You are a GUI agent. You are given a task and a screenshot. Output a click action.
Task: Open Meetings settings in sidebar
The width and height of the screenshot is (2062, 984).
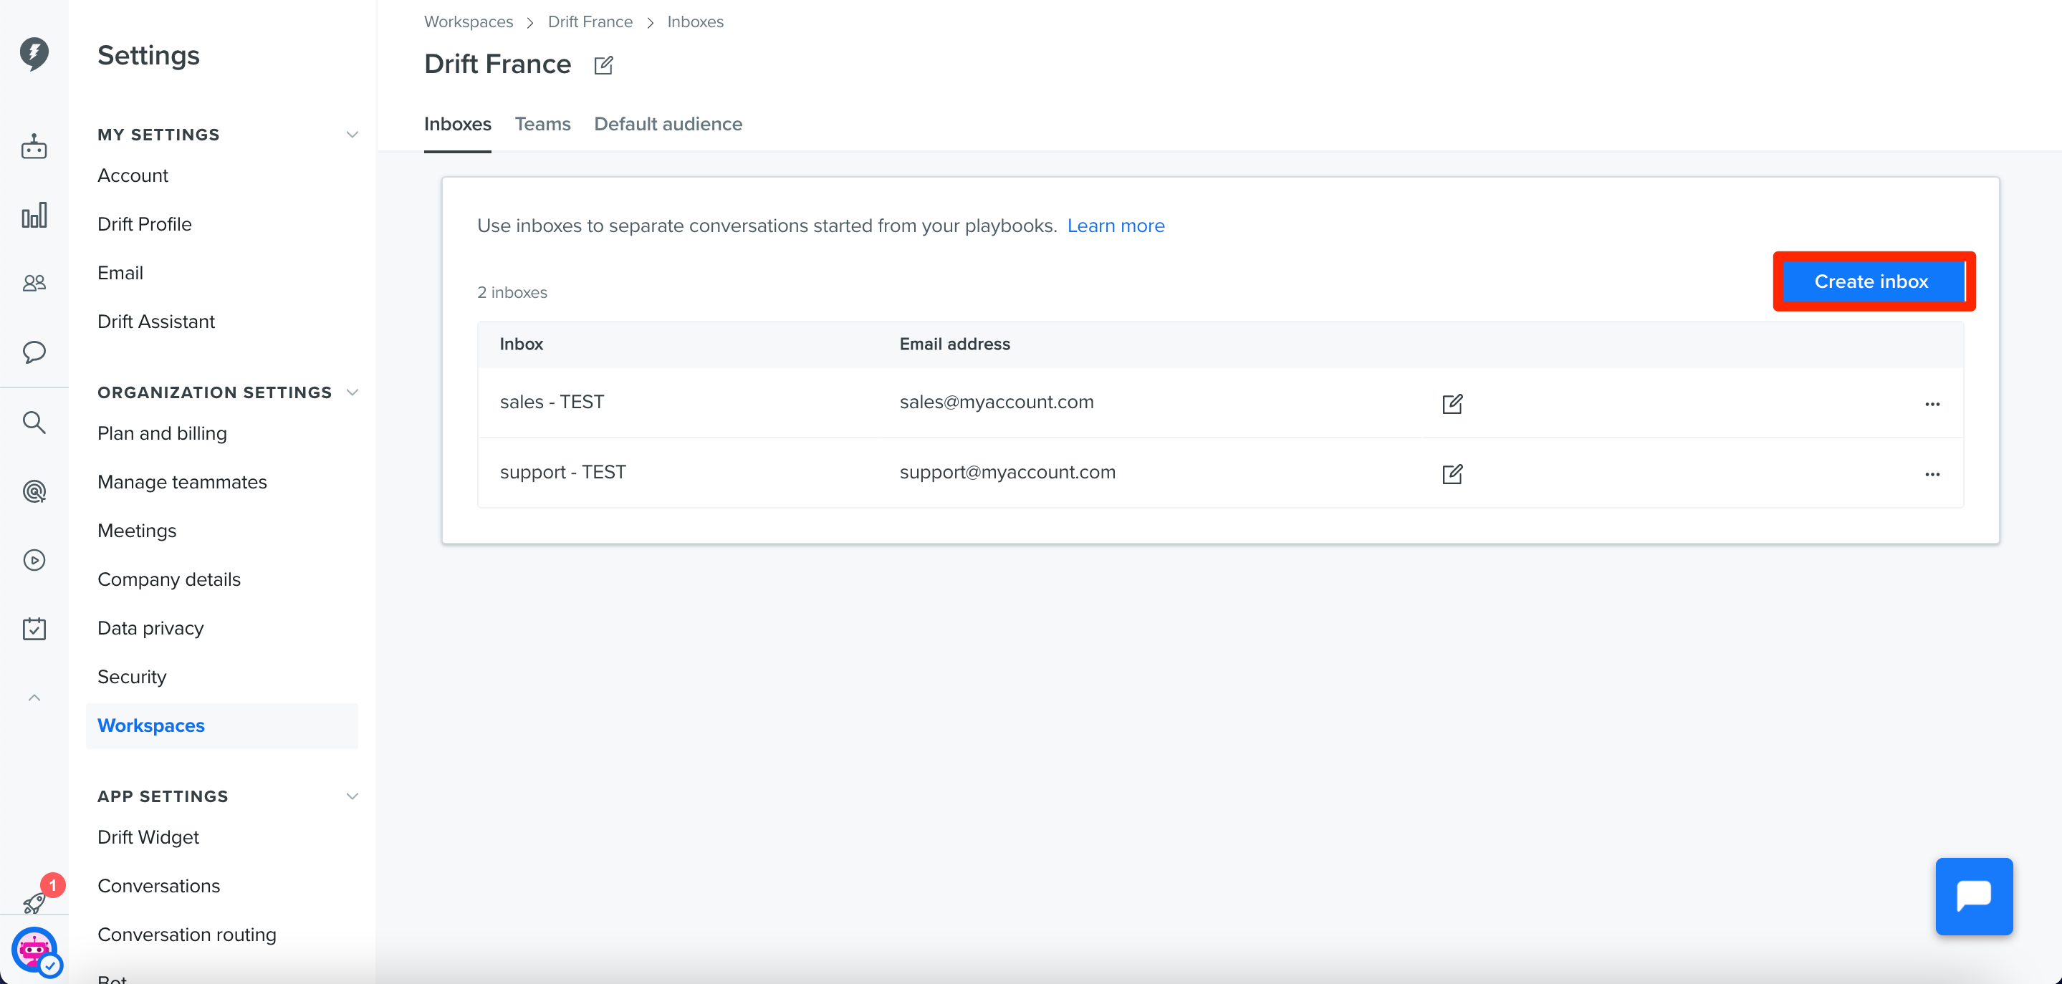pos(137,531)
